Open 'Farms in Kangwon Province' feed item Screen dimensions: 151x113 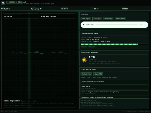tap(114, 93)
